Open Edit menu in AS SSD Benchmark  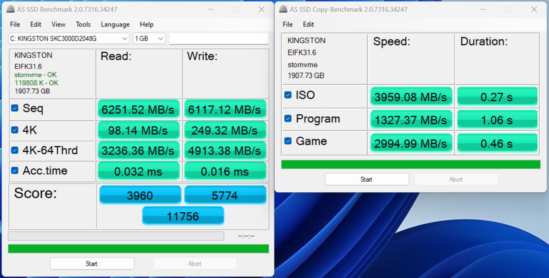(x=36, y=24)
